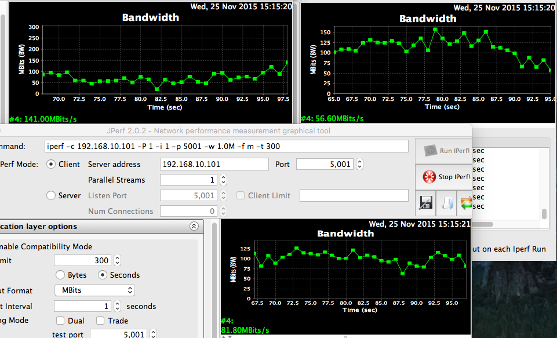The width and height of the screenshot is (557, 338).
Task: Click the Transmit value 300 stepper
Action: point(117,260)
